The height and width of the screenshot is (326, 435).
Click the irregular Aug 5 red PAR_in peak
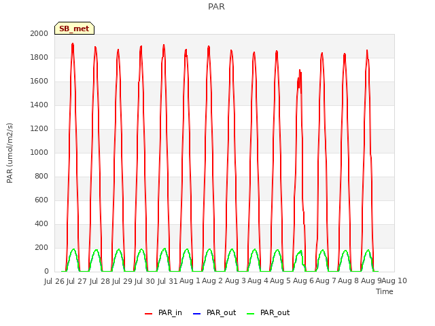tap(300, 72)
